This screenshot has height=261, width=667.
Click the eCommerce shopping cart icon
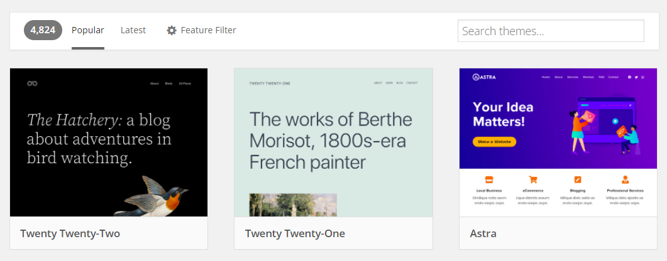coord(533,179)
